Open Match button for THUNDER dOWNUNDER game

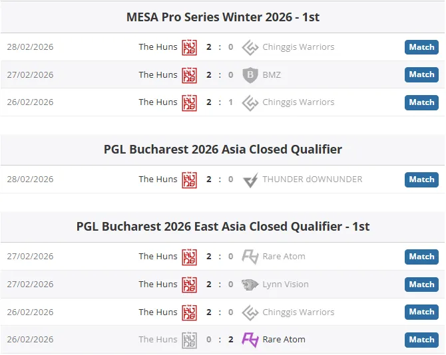click(x=421, y=179)
